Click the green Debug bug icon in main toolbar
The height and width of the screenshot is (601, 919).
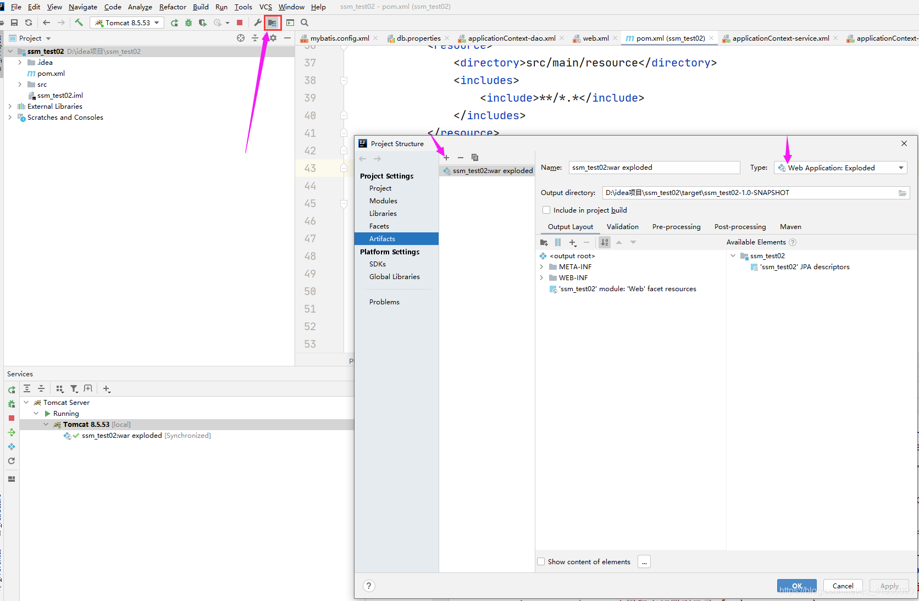(189, 23)
